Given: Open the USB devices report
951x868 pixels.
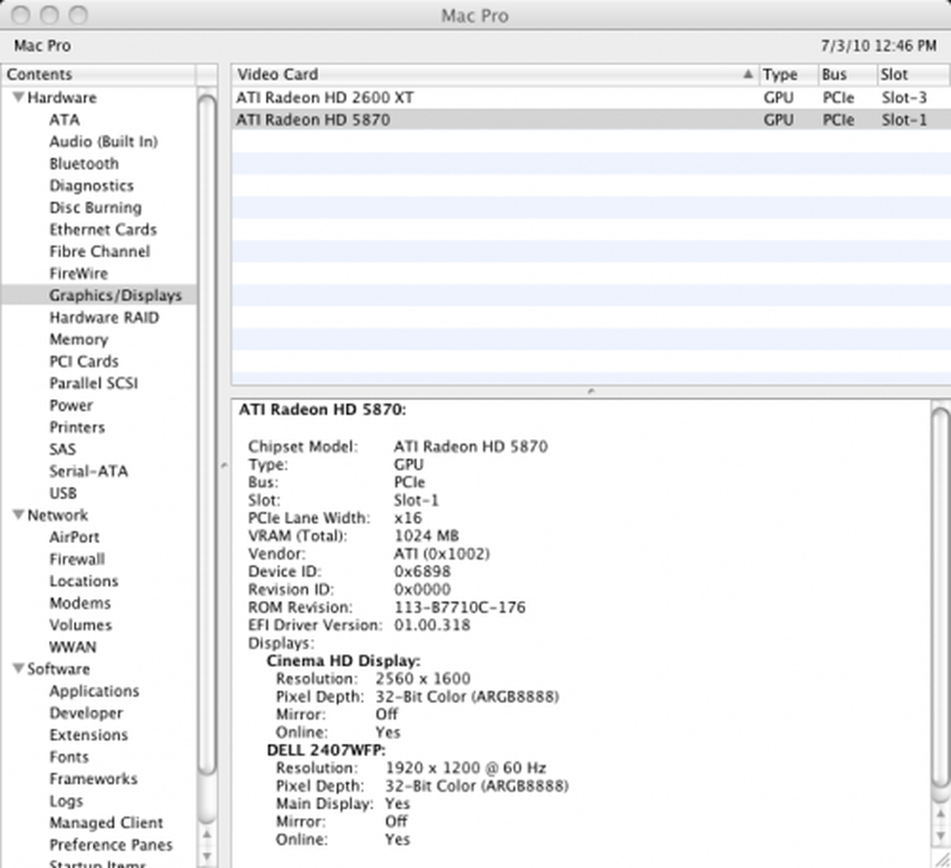Looking at the screenshot, I should point(62,493).
